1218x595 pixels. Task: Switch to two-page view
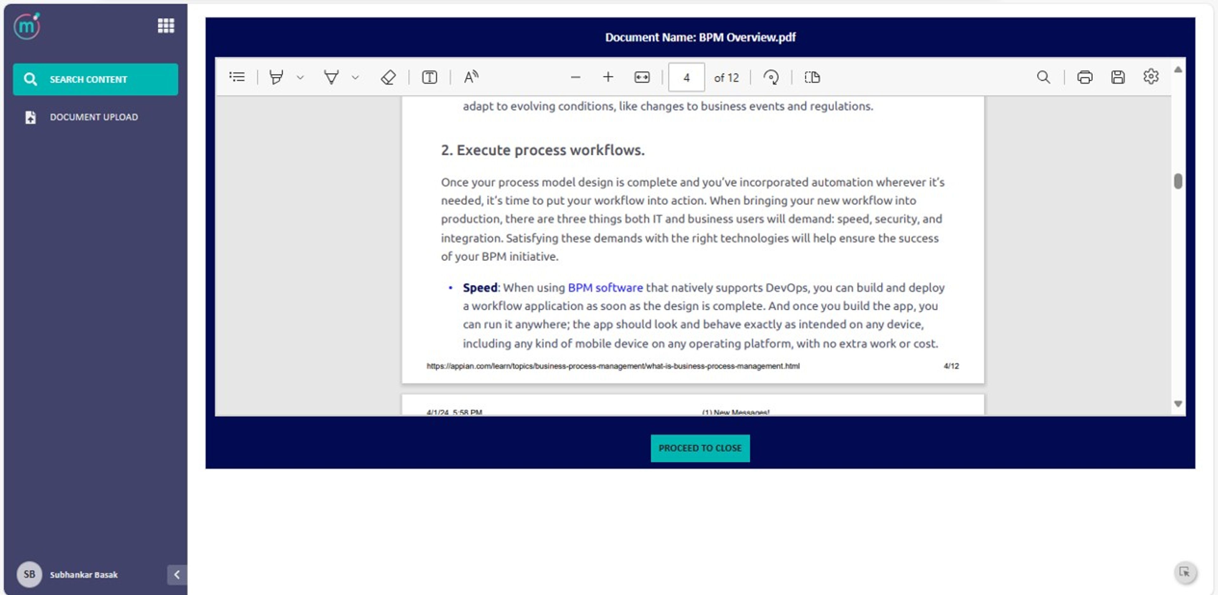pos(812,77)
